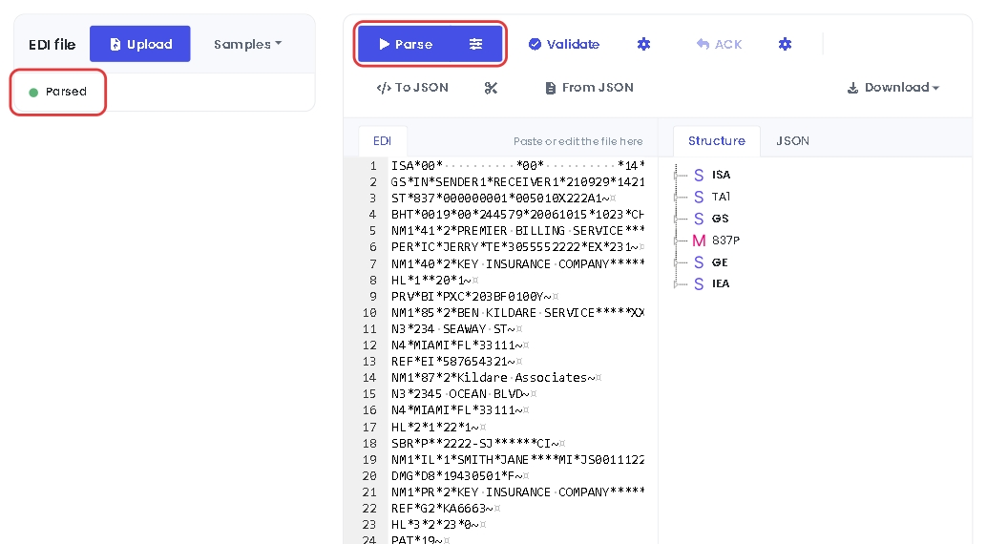Click the Validate button
987x544 pixels.
tap(564, 44)
